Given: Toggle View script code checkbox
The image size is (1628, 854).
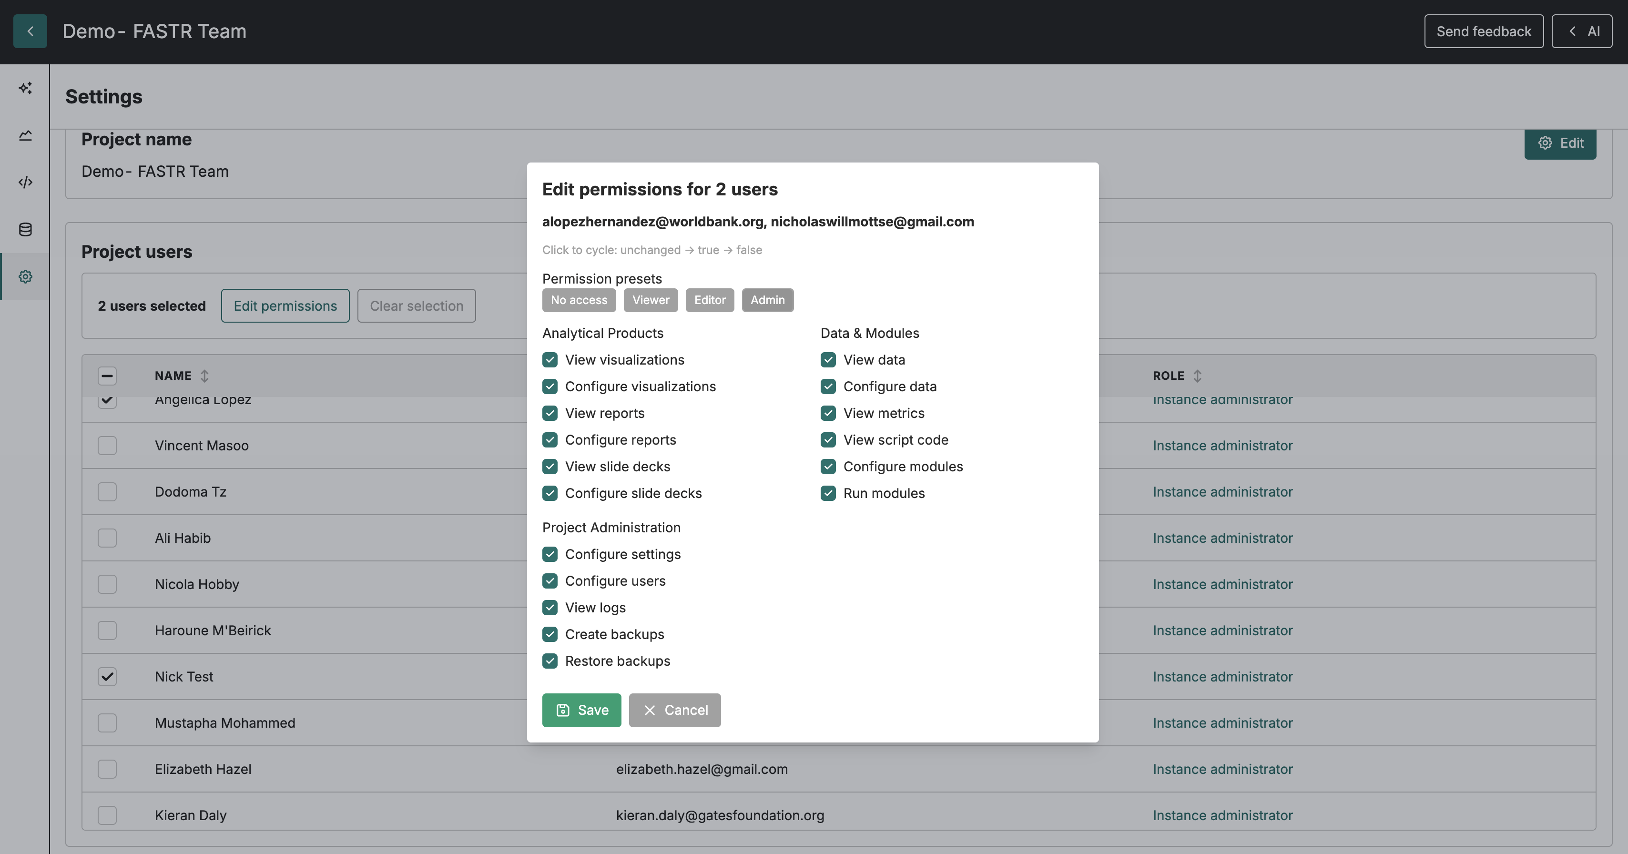Looking at the screenshot, I should point(828,440).
